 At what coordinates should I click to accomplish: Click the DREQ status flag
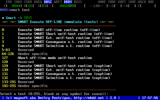(x=38, y=2)
